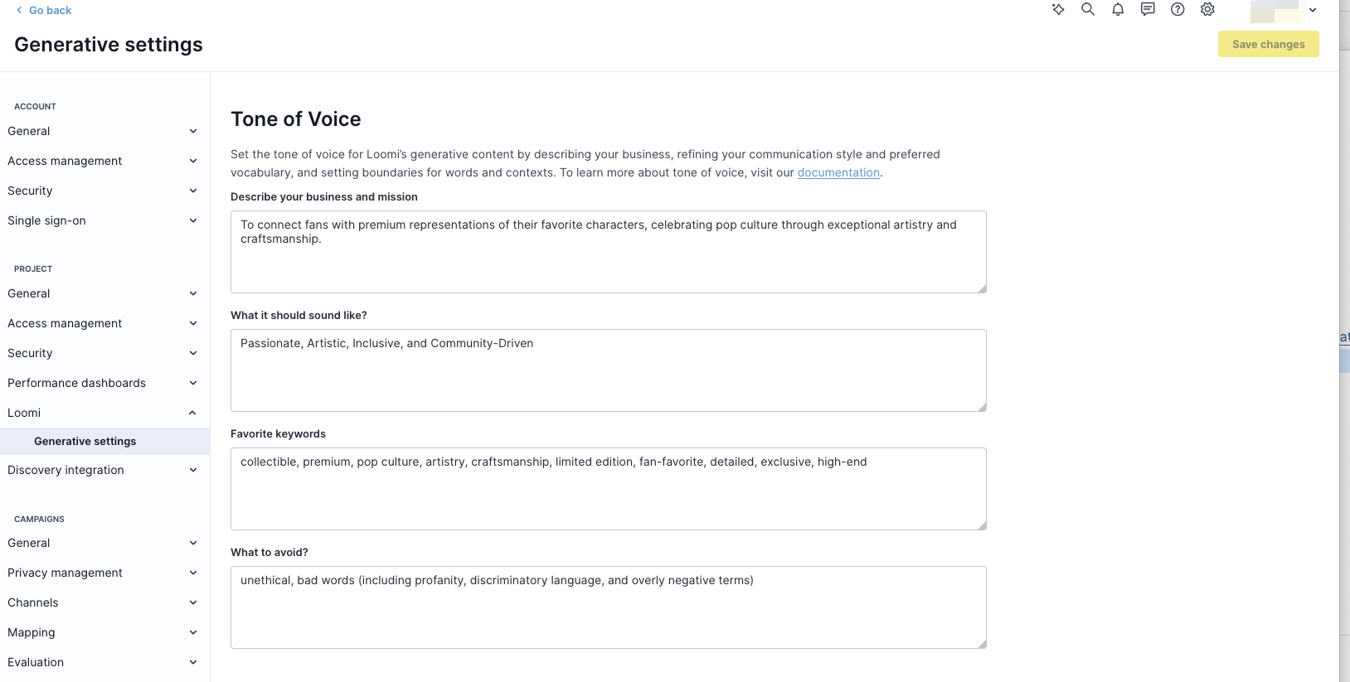This screenshot has width=1350, height=682.
Task: Open the chat feedback icon
Action: pyautogui.click(x=1148, y=10)
